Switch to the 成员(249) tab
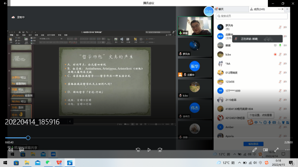This screenshot has width=298, height=167. [258, 9]
